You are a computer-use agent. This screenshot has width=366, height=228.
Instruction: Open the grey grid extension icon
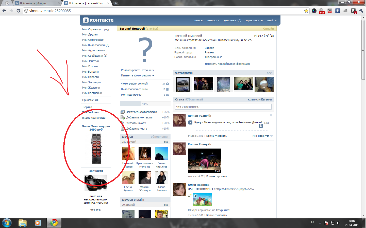345,11
